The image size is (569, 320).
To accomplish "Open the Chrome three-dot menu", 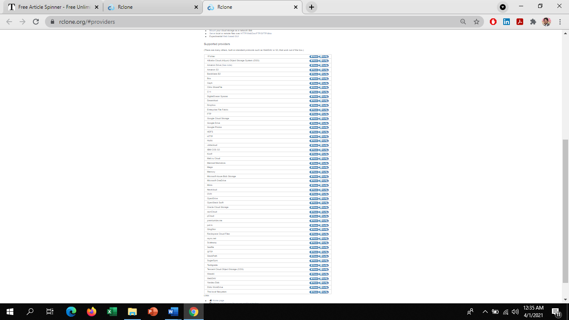I will [559, 22].
